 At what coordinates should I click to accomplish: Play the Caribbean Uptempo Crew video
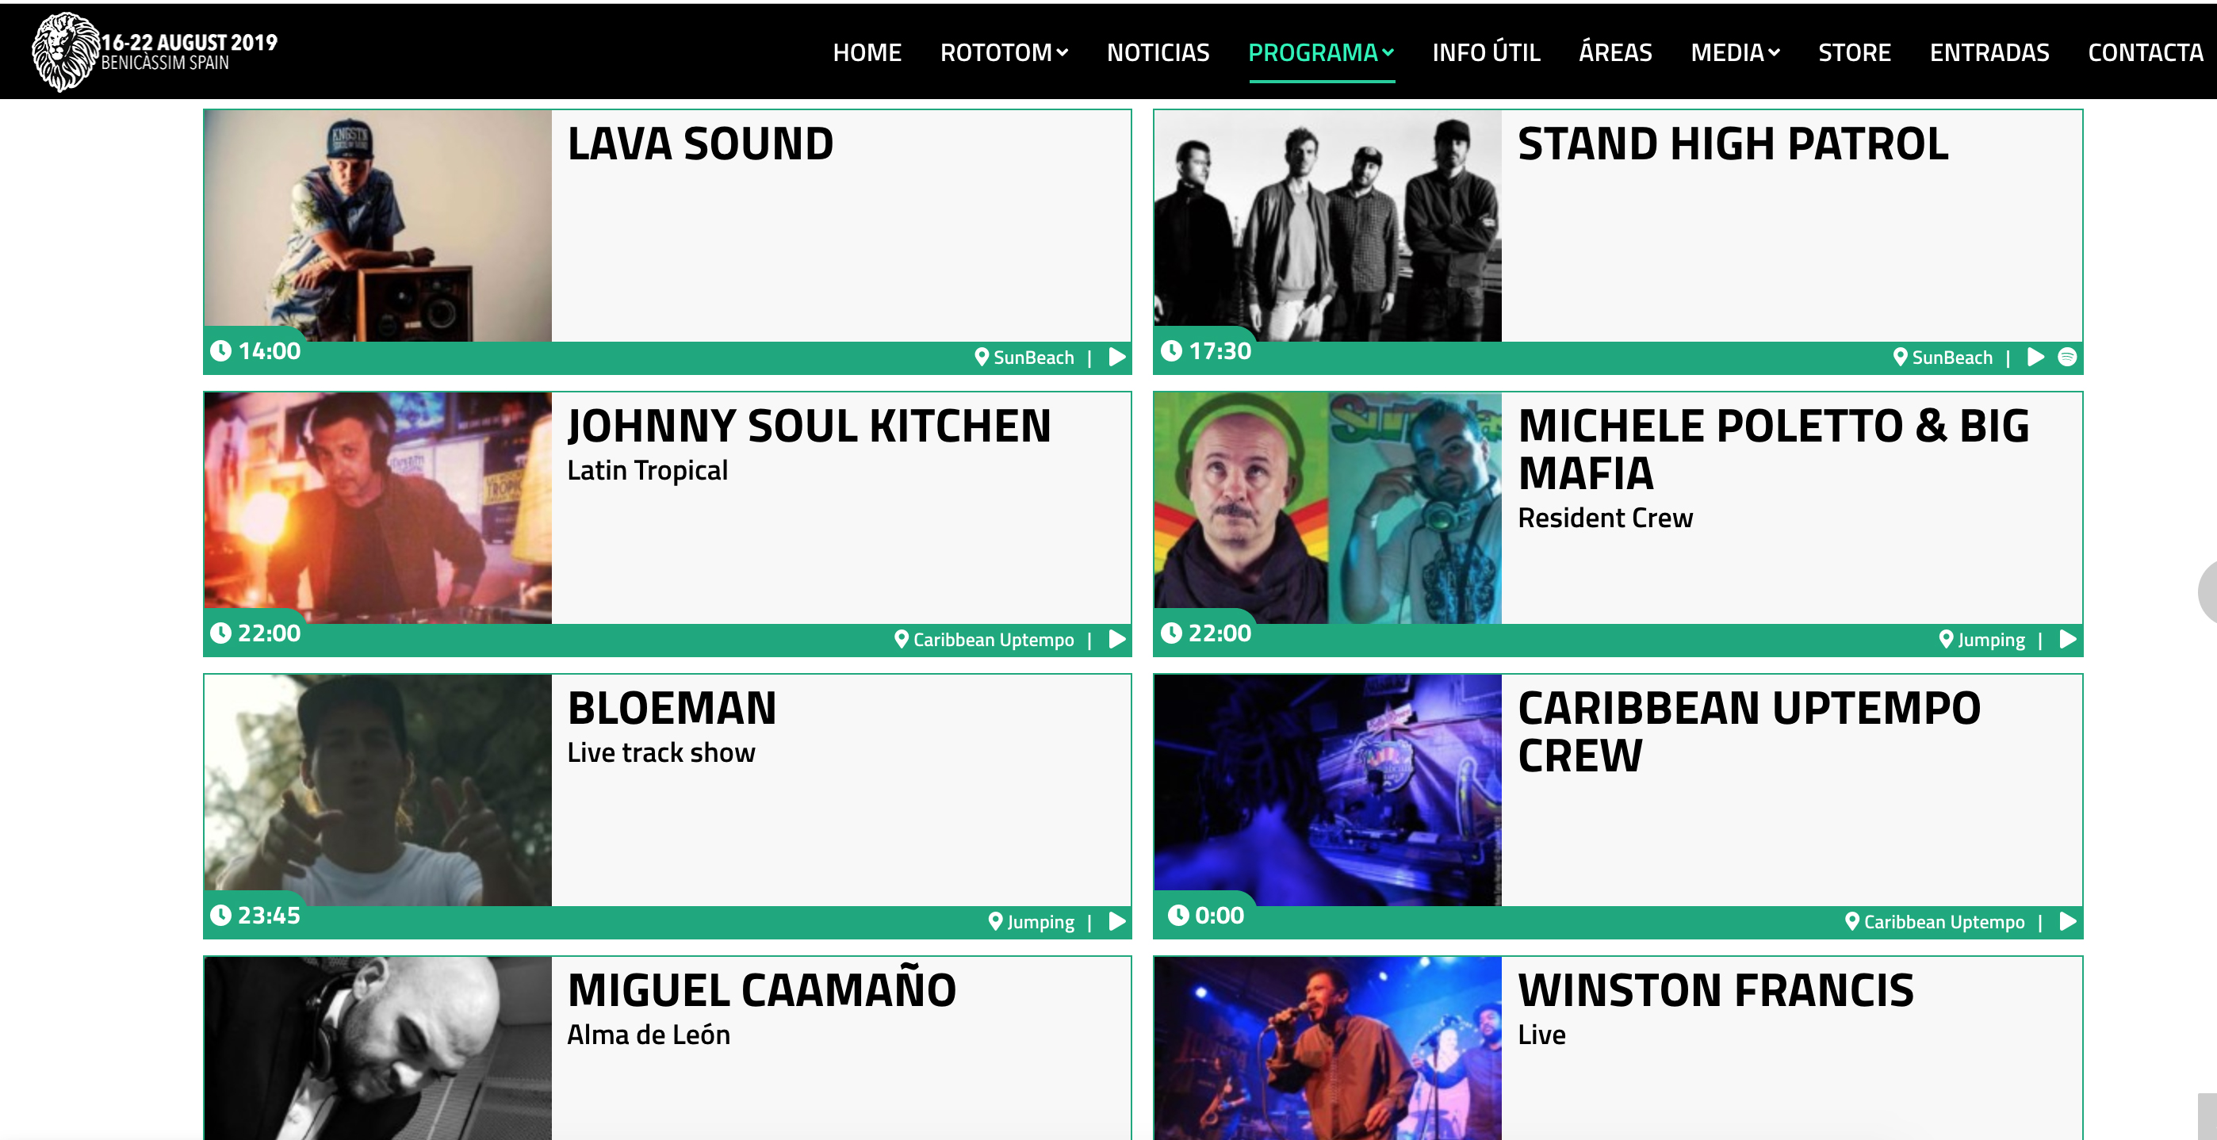[x=2067, y=921]
